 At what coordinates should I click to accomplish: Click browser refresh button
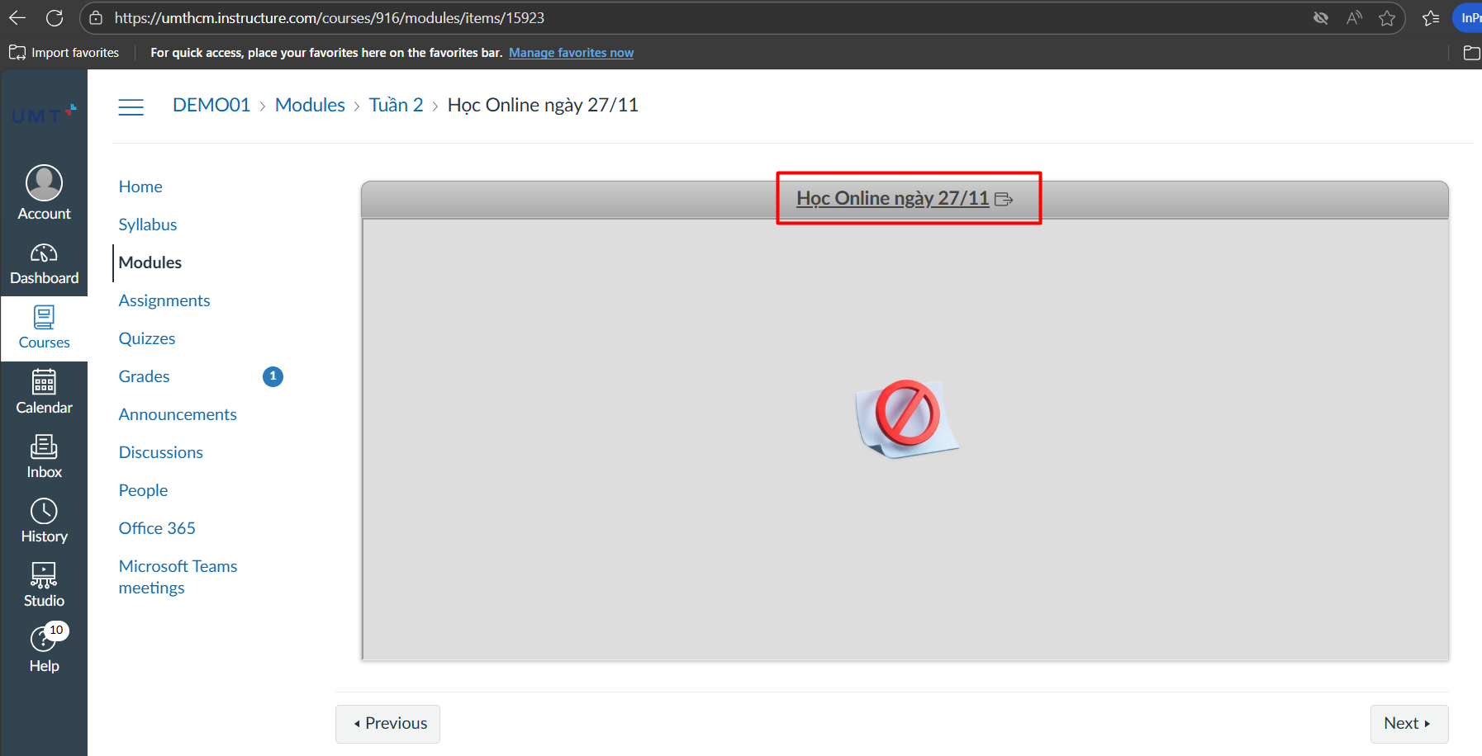tap(55, 18)
